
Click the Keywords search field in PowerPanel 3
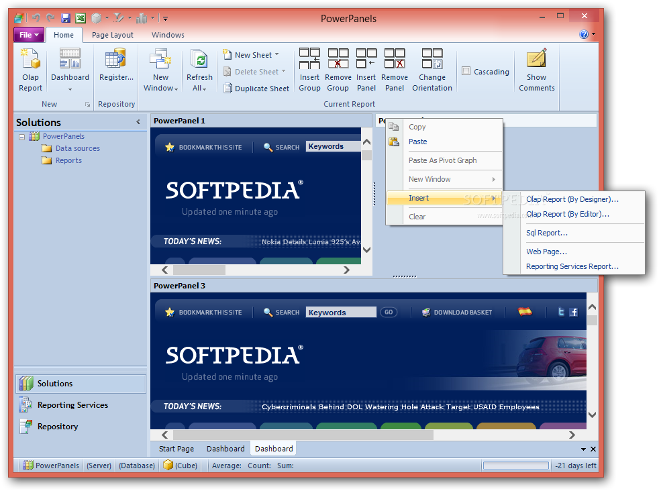pyautogui.click(x=341, y=312)
